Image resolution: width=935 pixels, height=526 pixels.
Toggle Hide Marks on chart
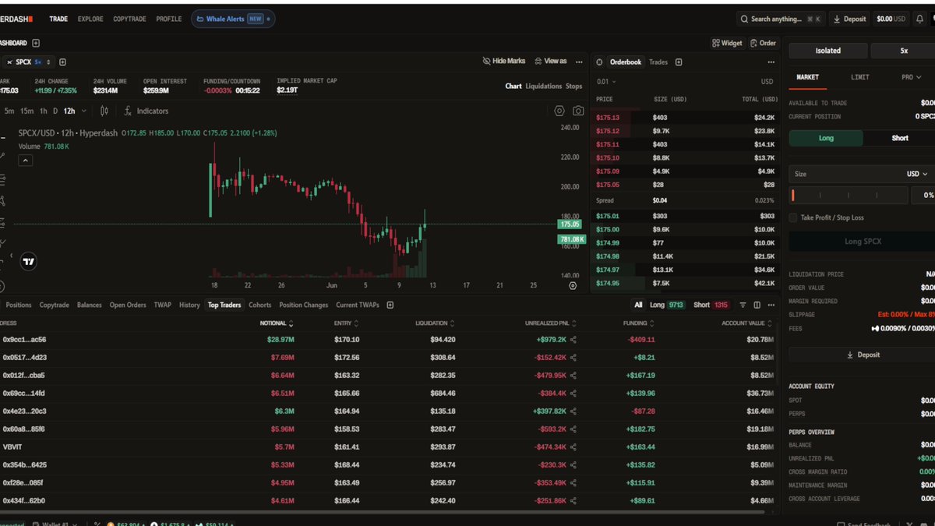504,61
